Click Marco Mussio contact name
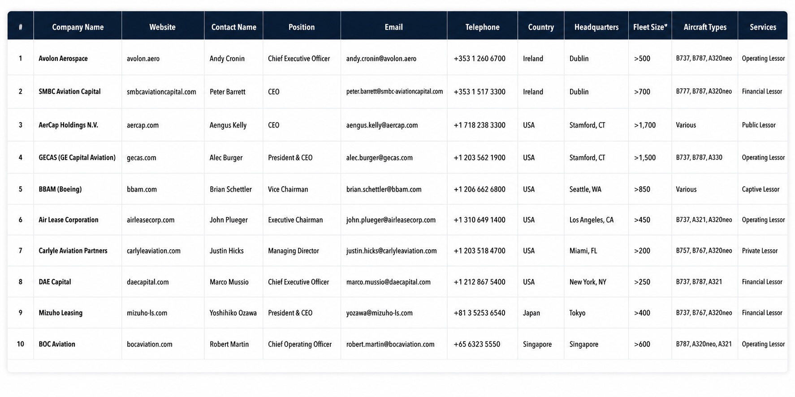The width and height of the screenshot is (795, 397). (229, 282)
